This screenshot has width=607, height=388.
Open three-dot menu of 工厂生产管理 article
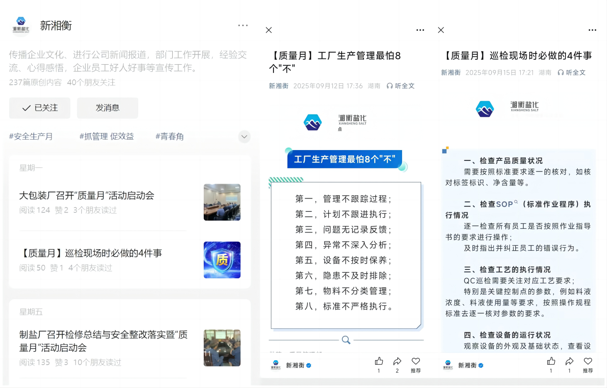tap(420, 30)
